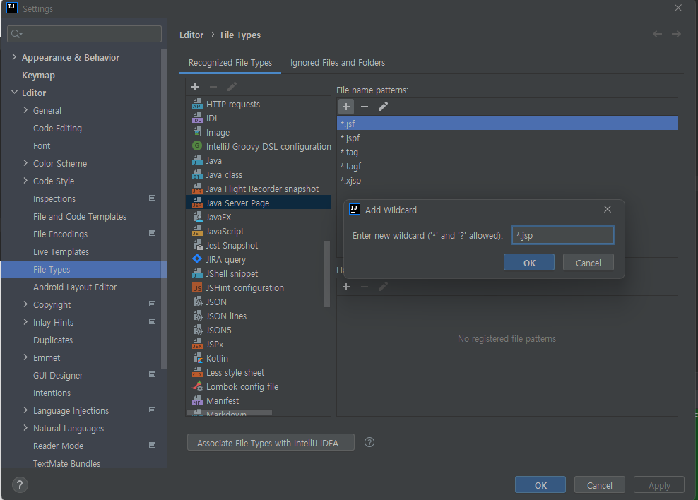Image resolution: width=698 pixels, height=500 pixels.
Task: Open Keymap settings
Action: pyautogui.click(x=38, y=75)
